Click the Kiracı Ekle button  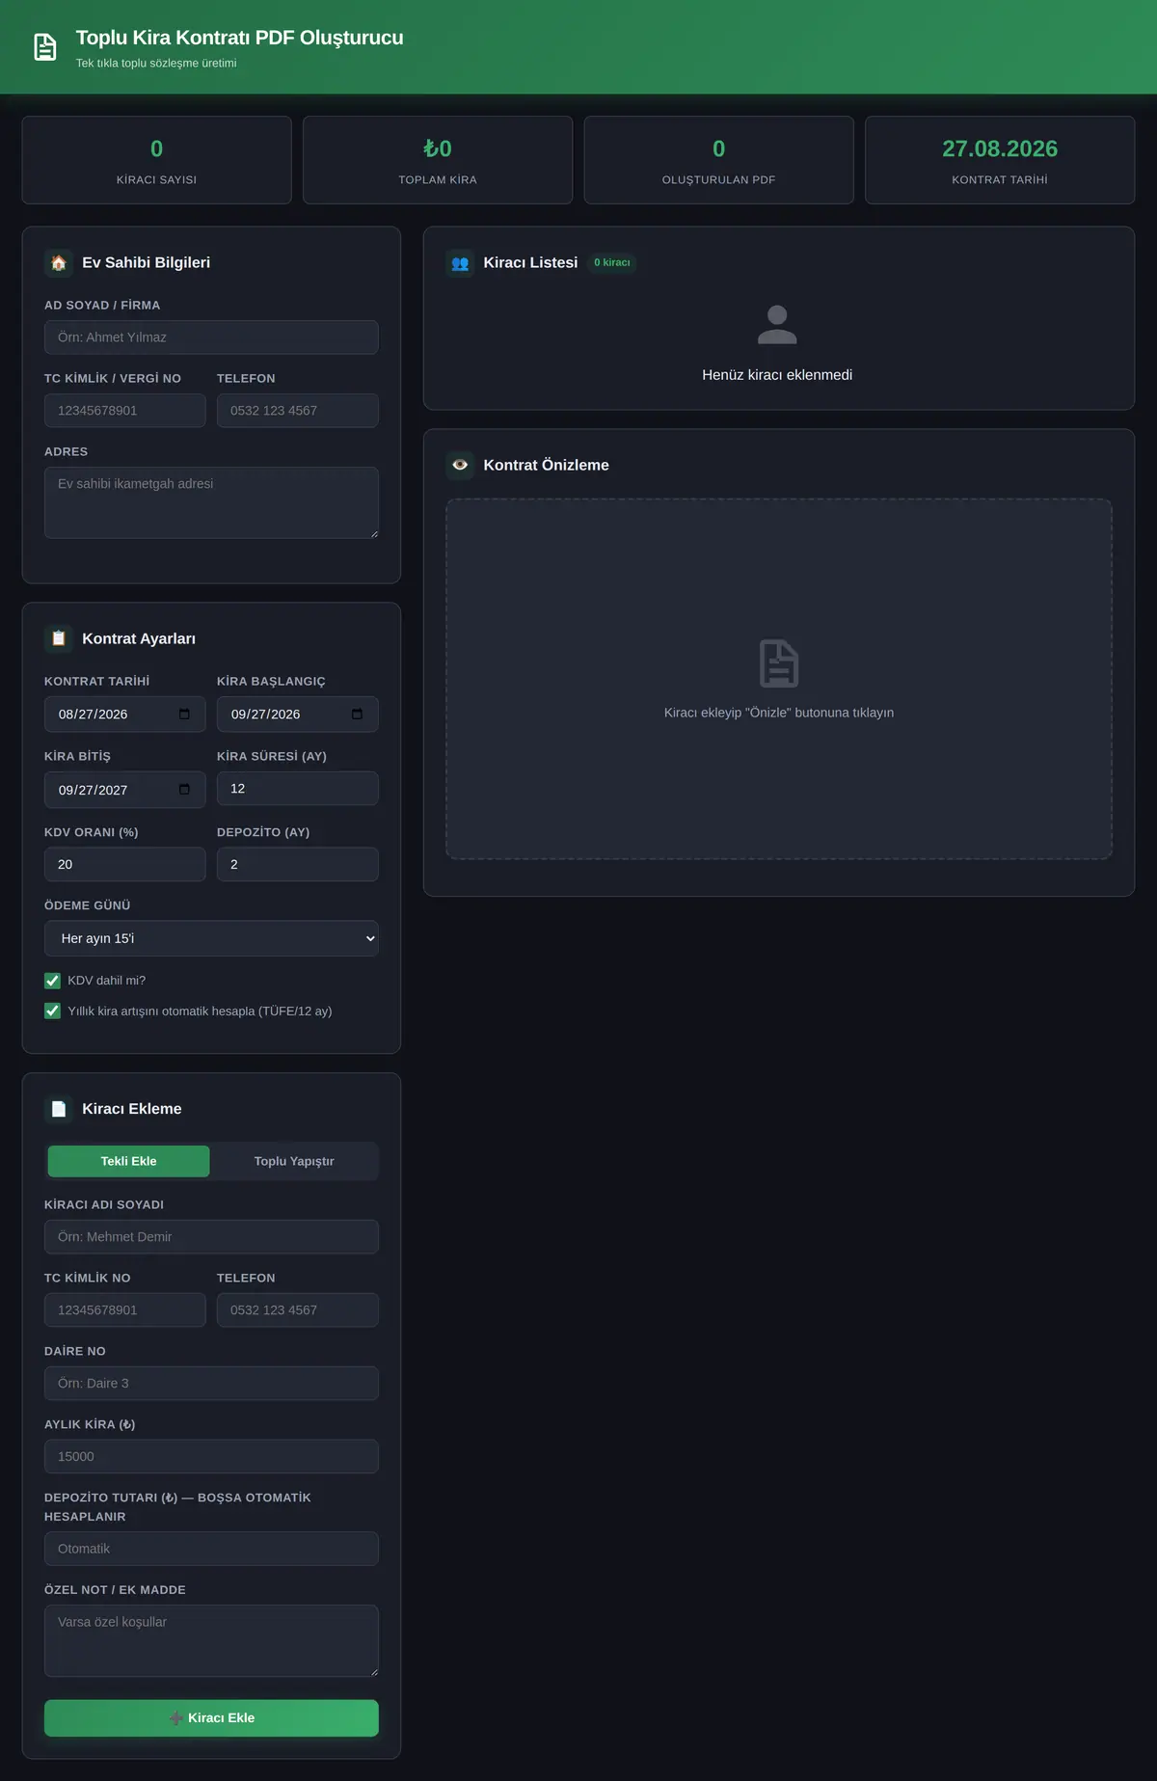[211, 1718]
